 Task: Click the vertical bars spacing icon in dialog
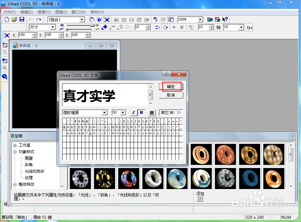[x=152, y=113]
